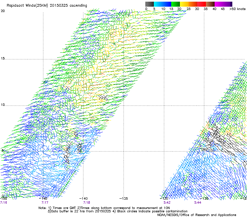
Task: Click the purple time stamp '5:44'
Action: tap(198, 203)
